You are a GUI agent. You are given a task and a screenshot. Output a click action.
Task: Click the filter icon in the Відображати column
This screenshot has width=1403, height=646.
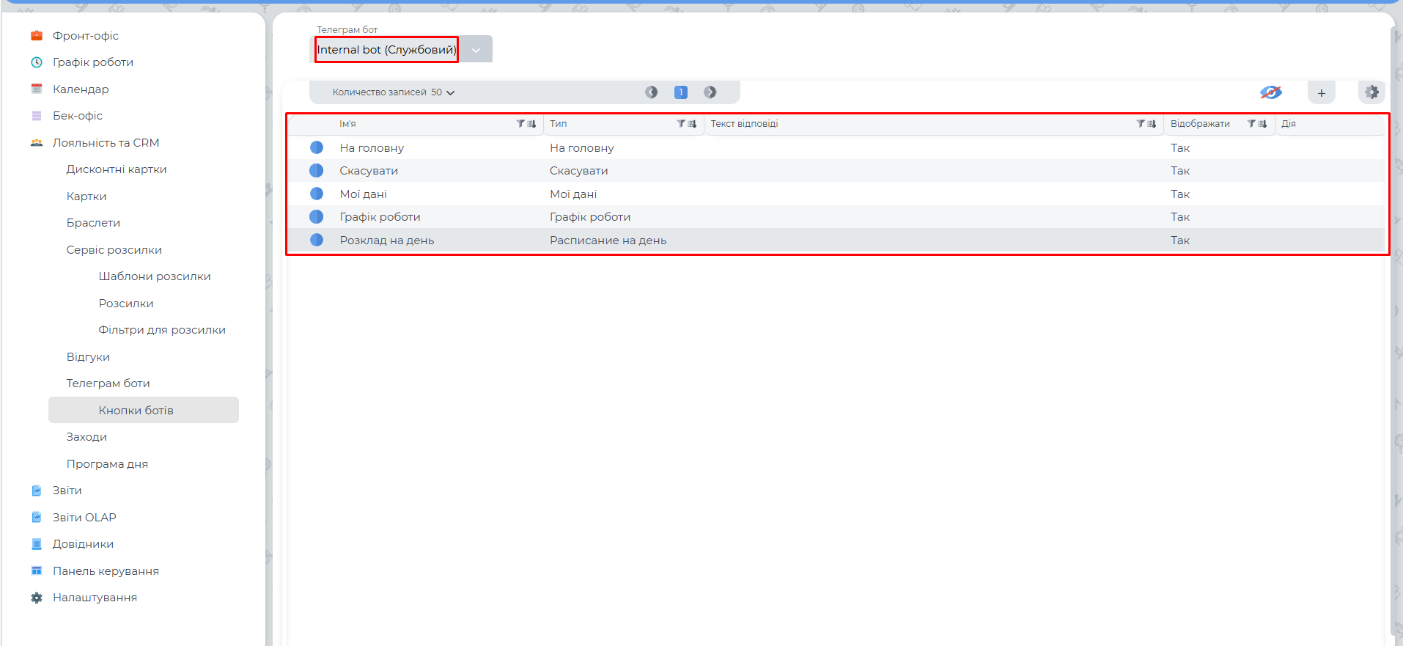(1251, 124)
